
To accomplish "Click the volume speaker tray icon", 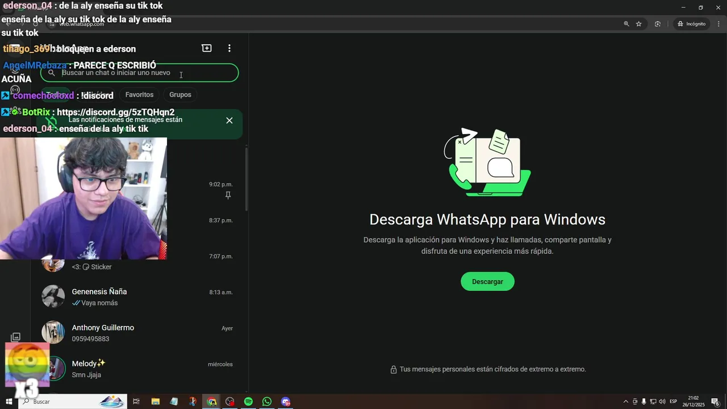I will (x=662, y=402).
